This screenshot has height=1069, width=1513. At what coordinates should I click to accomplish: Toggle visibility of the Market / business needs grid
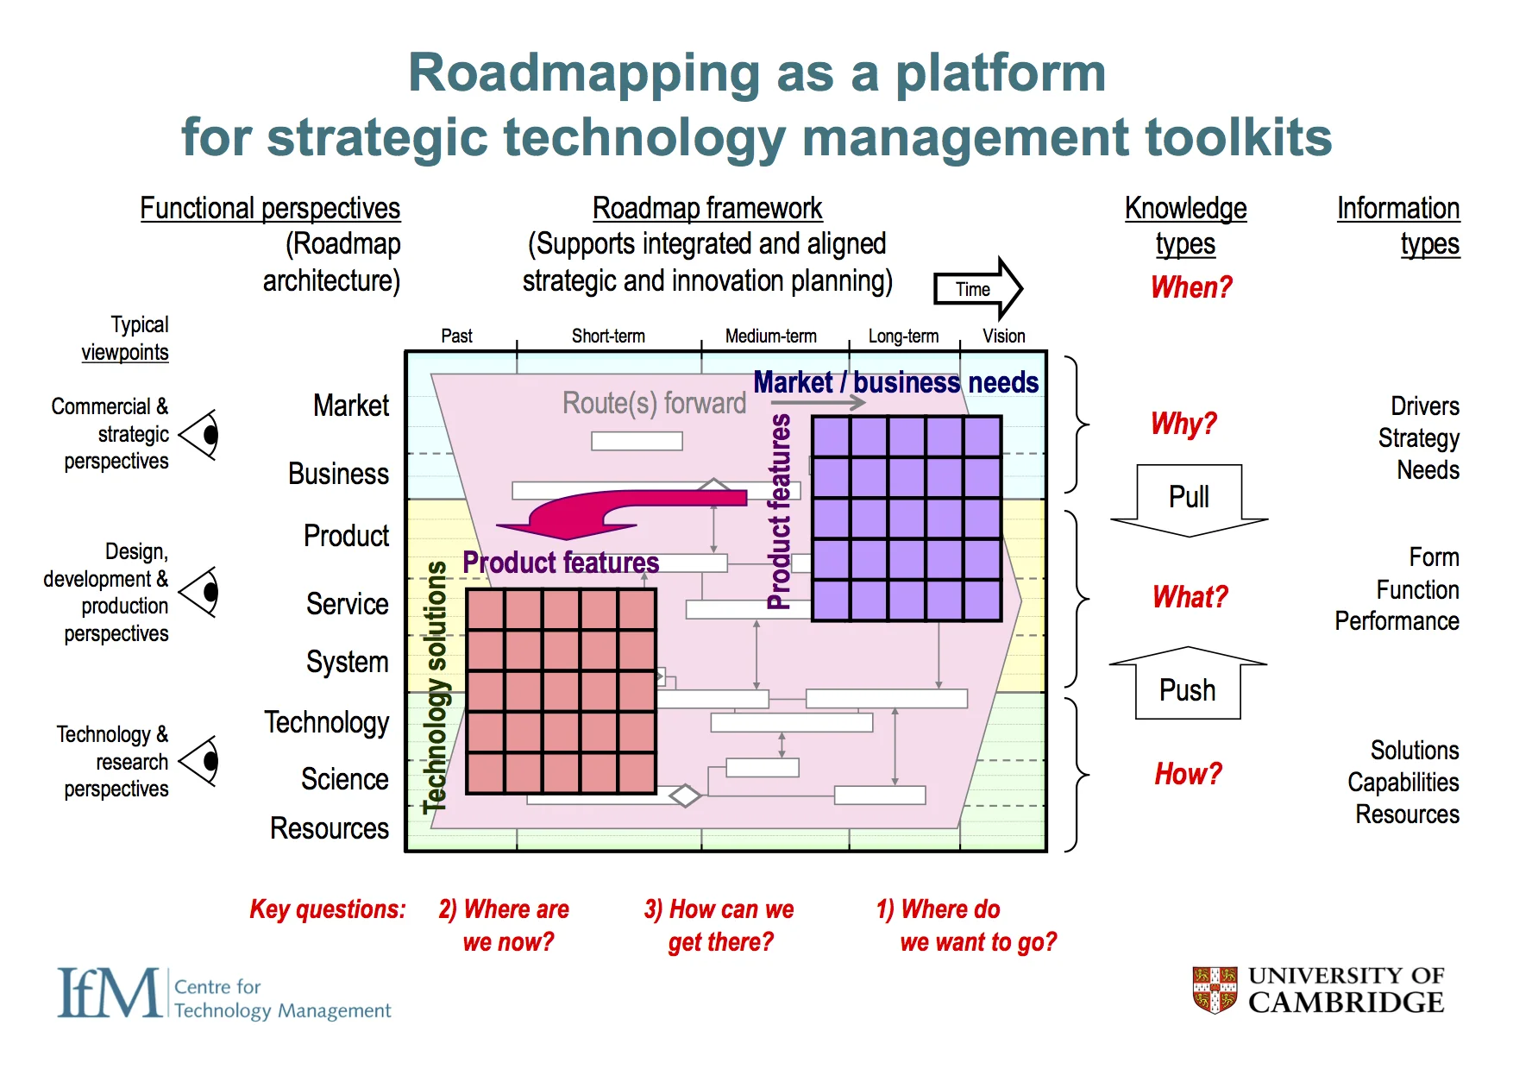click(906, 518)
